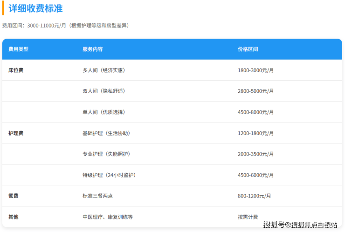The width and height of the screenshot is (345, 232).
Task: Select the 服务内容 column header
Action: tap(92, 49)
